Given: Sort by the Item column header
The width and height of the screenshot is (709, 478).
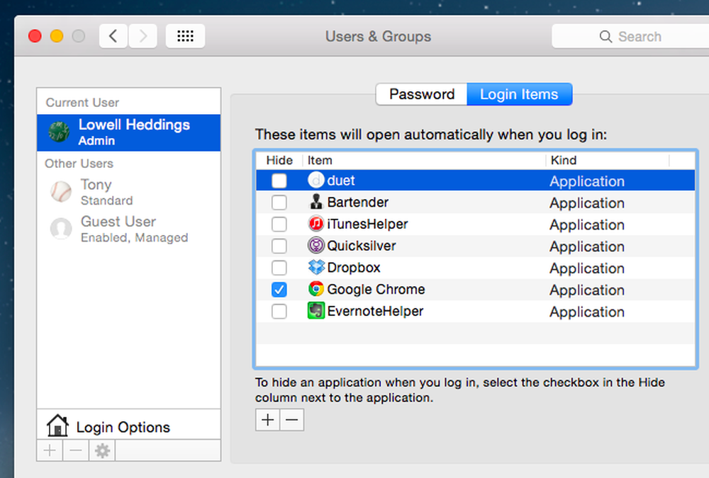Looking at the screenshot, I should [x=424, y=160].
